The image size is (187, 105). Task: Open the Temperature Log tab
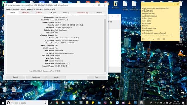click(x=82, y=13)
